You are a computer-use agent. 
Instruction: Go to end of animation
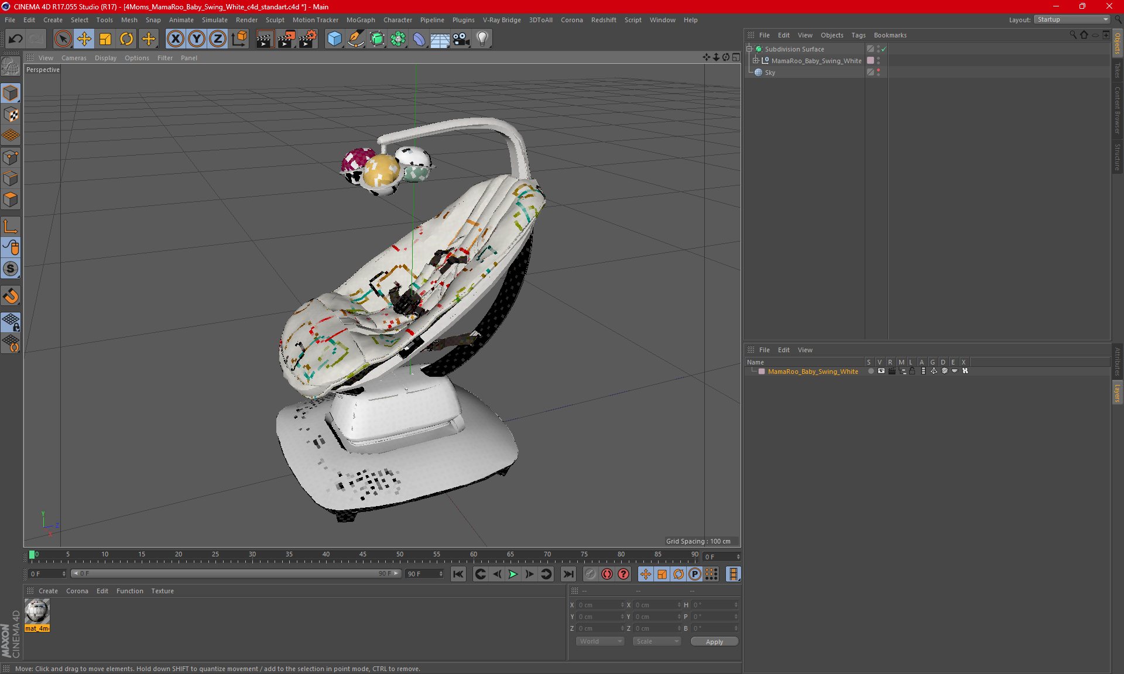click(x=568, y=574)
